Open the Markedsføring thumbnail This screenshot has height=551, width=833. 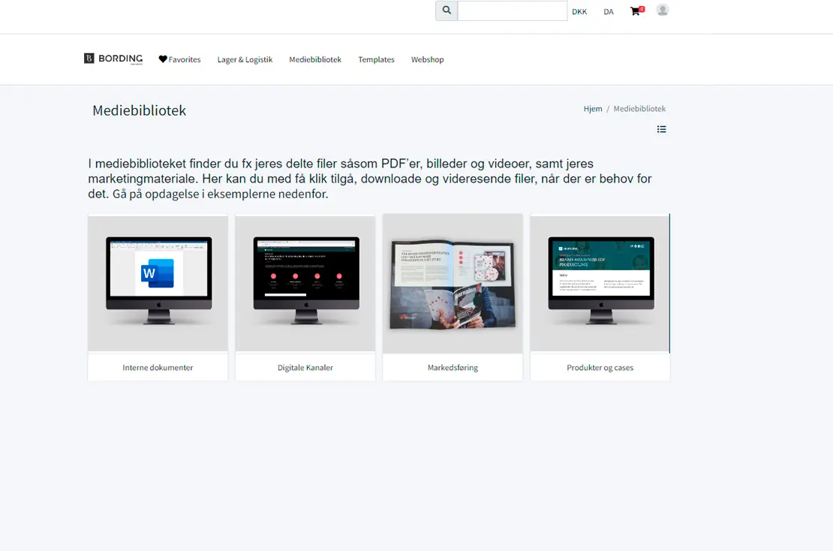pos(453,284)
